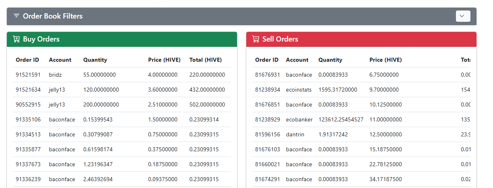Select sell order ID 81238929
493x188 pixels.
[x=268, y=119]
